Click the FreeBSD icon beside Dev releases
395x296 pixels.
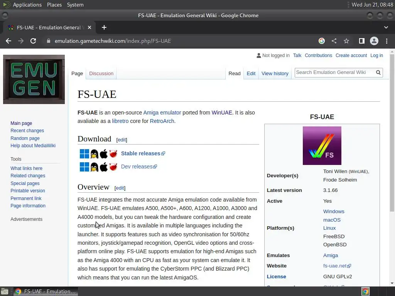click(x=113, y=166)
